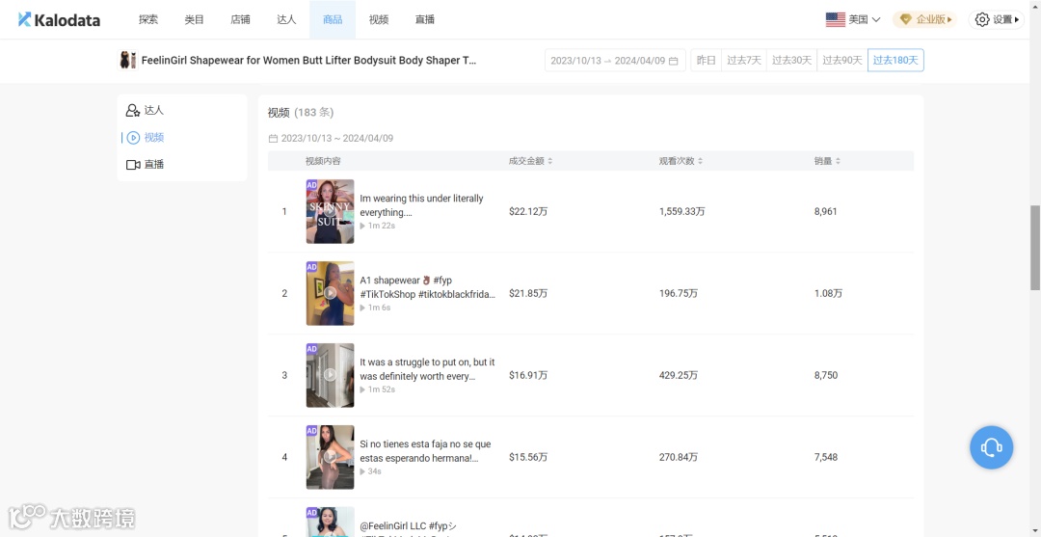Viewport: 1041px width, 537px height.
Task: Open the 'struggle to put on' video thumbnail
Action: (330, 375)
